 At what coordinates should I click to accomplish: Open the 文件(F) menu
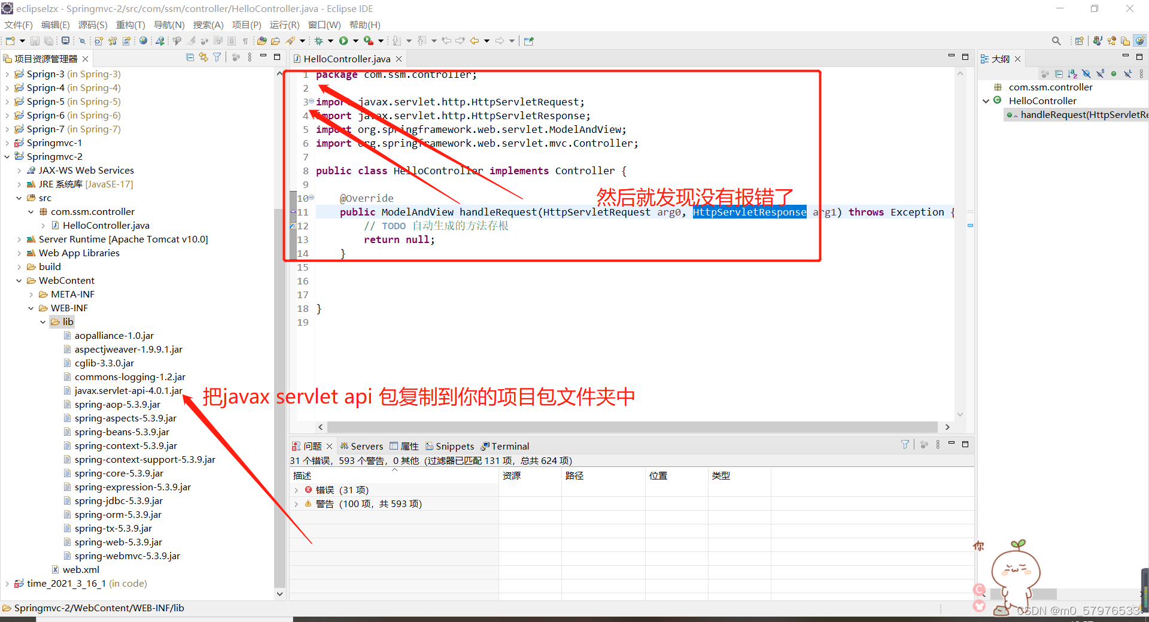18,25
